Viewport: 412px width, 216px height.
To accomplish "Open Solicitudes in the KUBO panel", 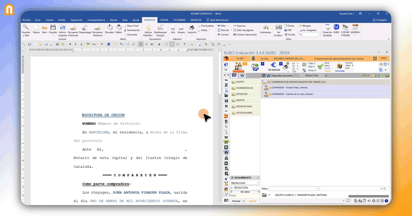I will point(340,67).
